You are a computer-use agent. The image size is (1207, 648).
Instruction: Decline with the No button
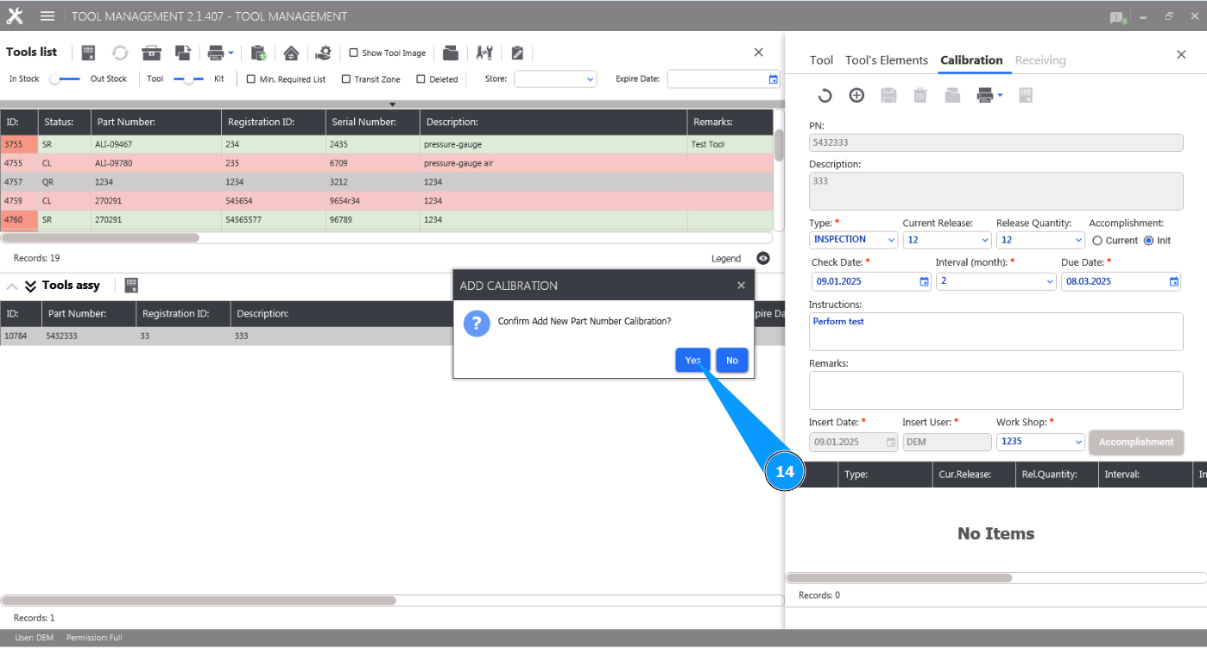pos(732,361)
